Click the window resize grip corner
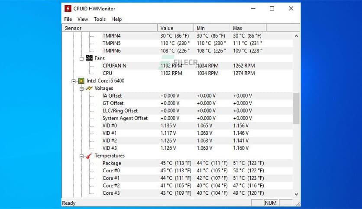 (x=298, y=203)
